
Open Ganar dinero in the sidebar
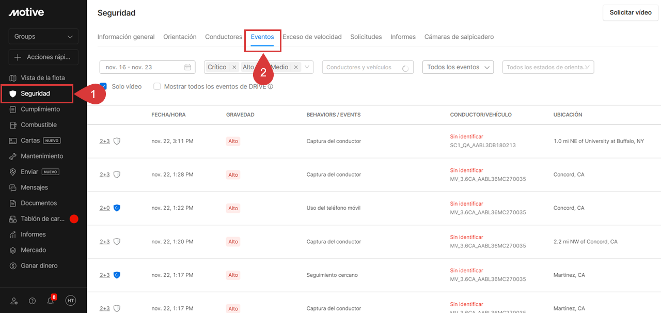(39, 265)
